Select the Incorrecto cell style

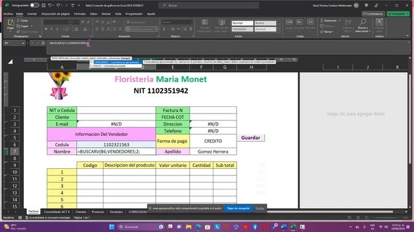[243, 29]
